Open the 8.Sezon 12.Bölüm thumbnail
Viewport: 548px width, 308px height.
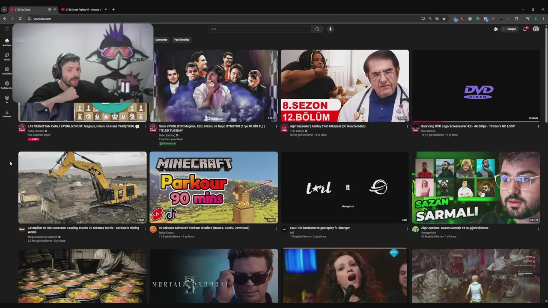[345, 86]
